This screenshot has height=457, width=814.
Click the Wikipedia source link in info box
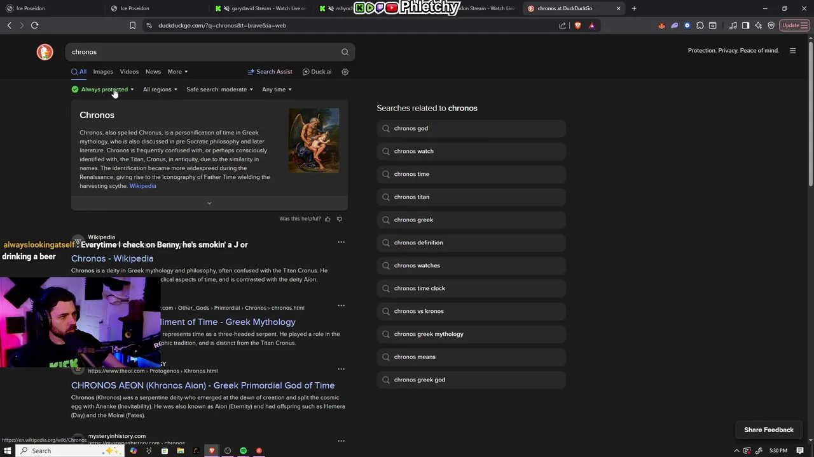click(142, 186)
